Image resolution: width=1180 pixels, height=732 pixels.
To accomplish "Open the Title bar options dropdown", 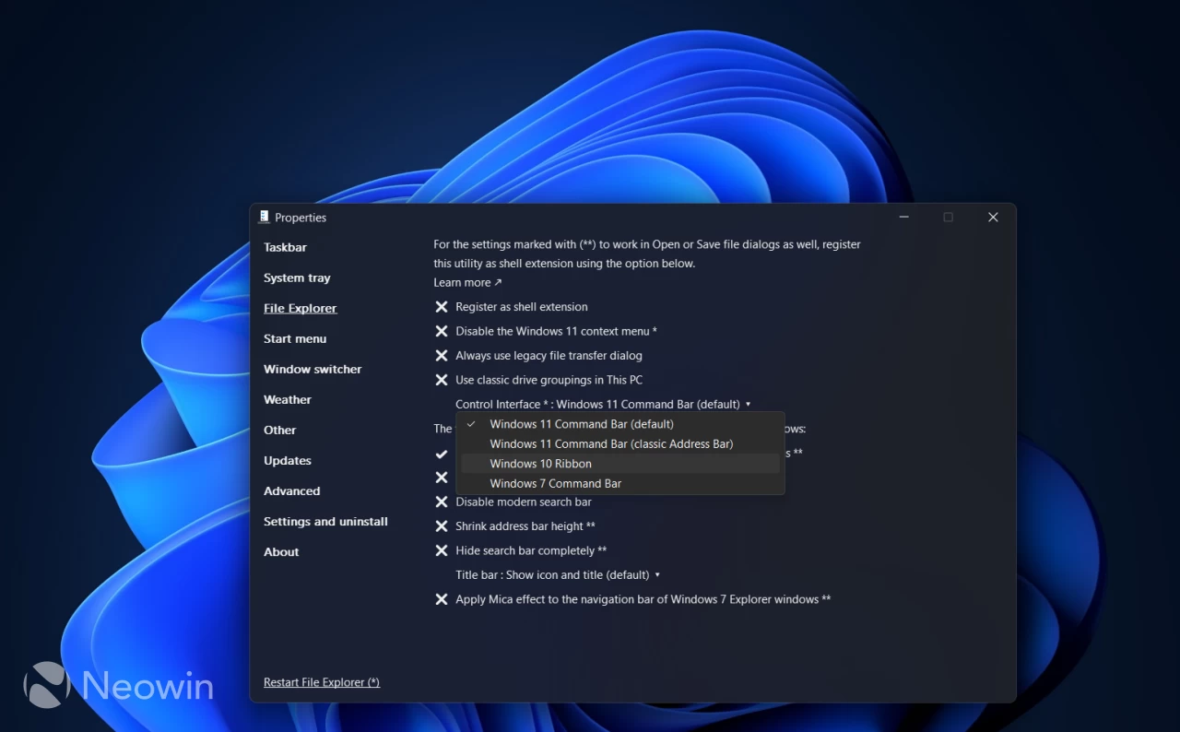I will click(657, 574).
